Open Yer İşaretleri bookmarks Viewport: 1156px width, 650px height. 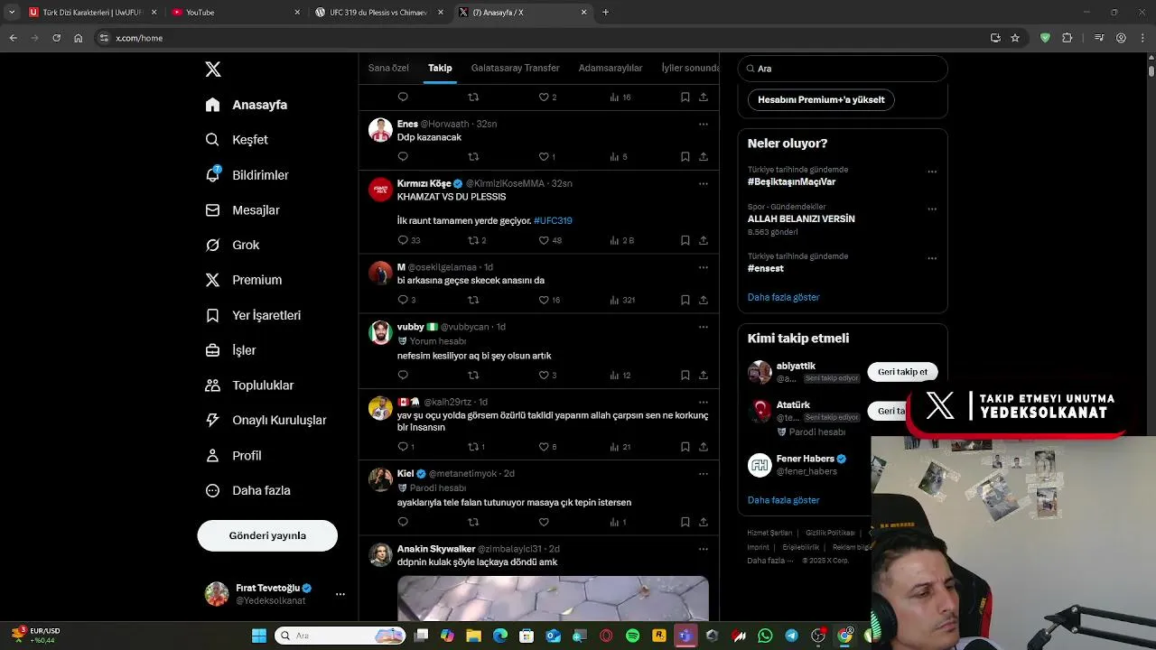(253, 315)
